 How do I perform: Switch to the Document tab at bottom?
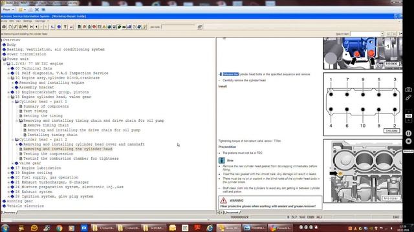click(232, 212)
